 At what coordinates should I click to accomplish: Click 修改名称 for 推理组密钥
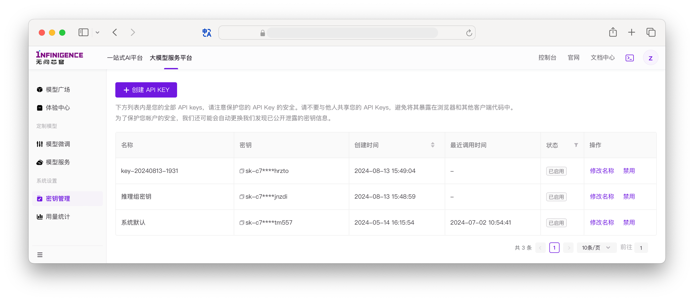[602, 197]
